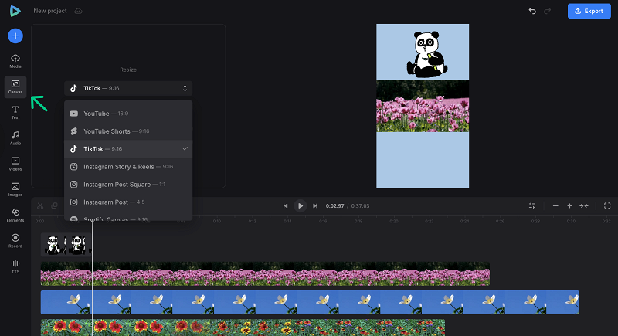618x336 pixels.
Task: Open the Videos library
Action: (15, 164)
